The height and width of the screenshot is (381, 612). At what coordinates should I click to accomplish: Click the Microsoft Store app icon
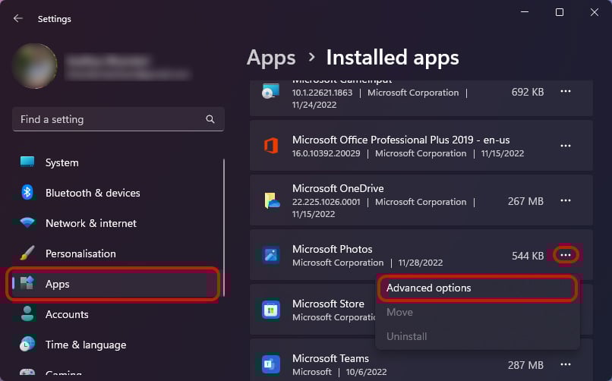point(271,310)
